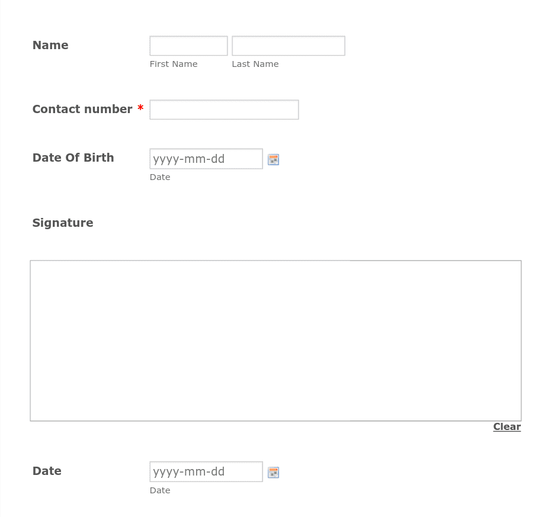Click the First Name sublabel
The image size is (551, 517).
tap(174, 65)
